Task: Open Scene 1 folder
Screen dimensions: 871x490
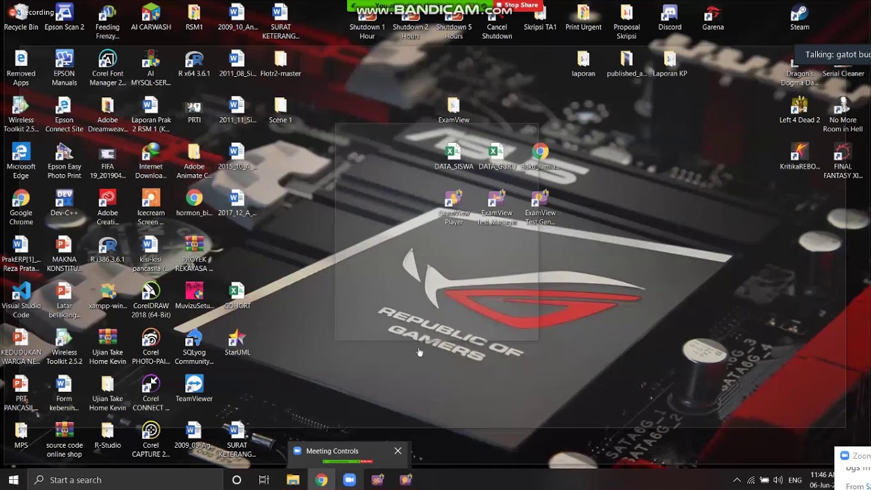Action: click(x=280, y=111)
